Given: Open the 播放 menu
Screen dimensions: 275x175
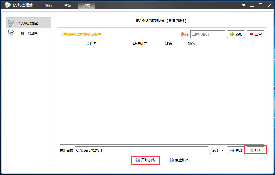Looking at the screenshot, I should [48, 5].
